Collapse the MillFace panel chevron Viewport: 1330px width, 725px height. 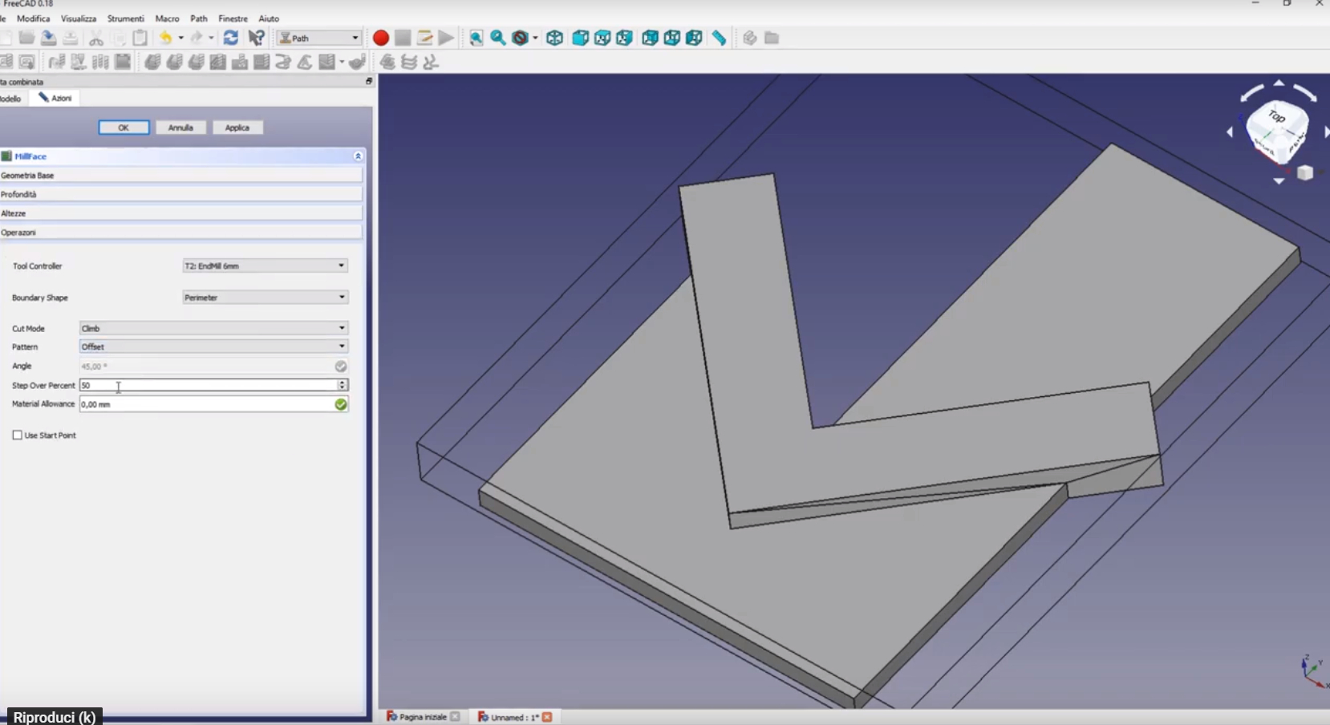coord(358,156)
